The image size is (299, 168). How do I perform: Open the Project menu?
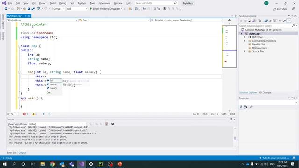(x=43, y=3)
